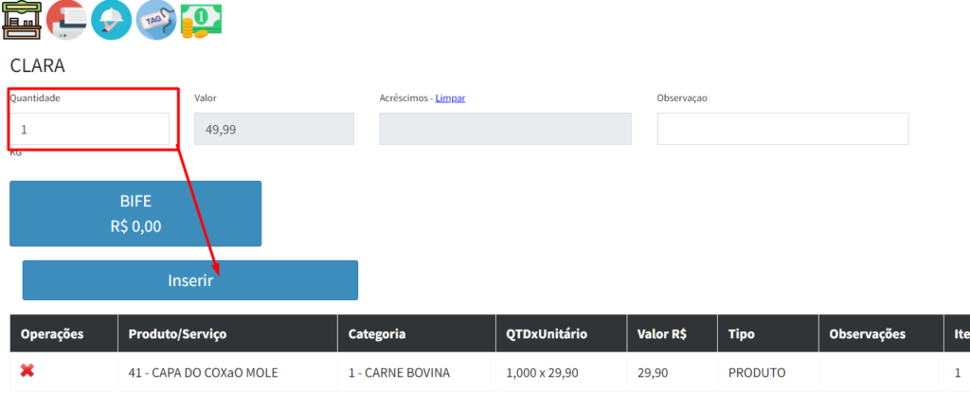Click the Acréscimos field
The height and width of the screenshot is (409, 970).
(x=505, y=129)
